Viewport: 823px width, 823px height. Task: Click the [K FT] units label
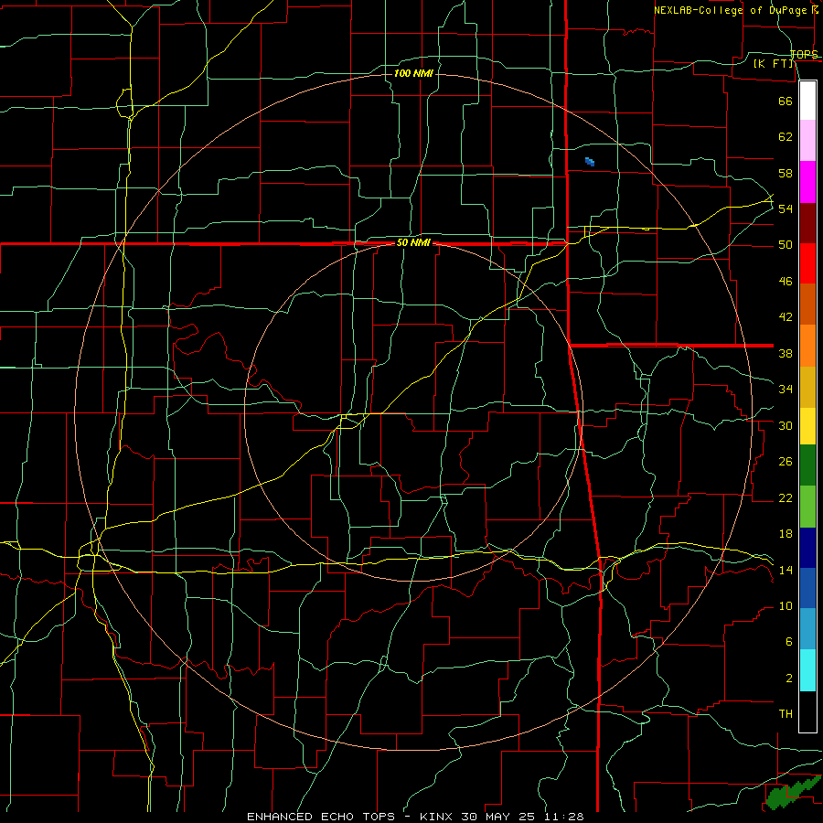coord(773,64)
